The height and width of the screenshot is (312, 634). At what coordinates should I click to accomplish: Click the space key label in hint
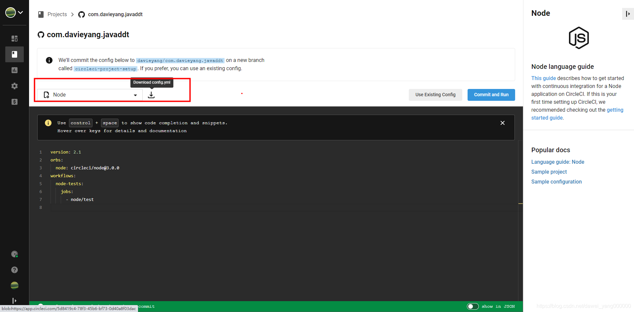110,123
